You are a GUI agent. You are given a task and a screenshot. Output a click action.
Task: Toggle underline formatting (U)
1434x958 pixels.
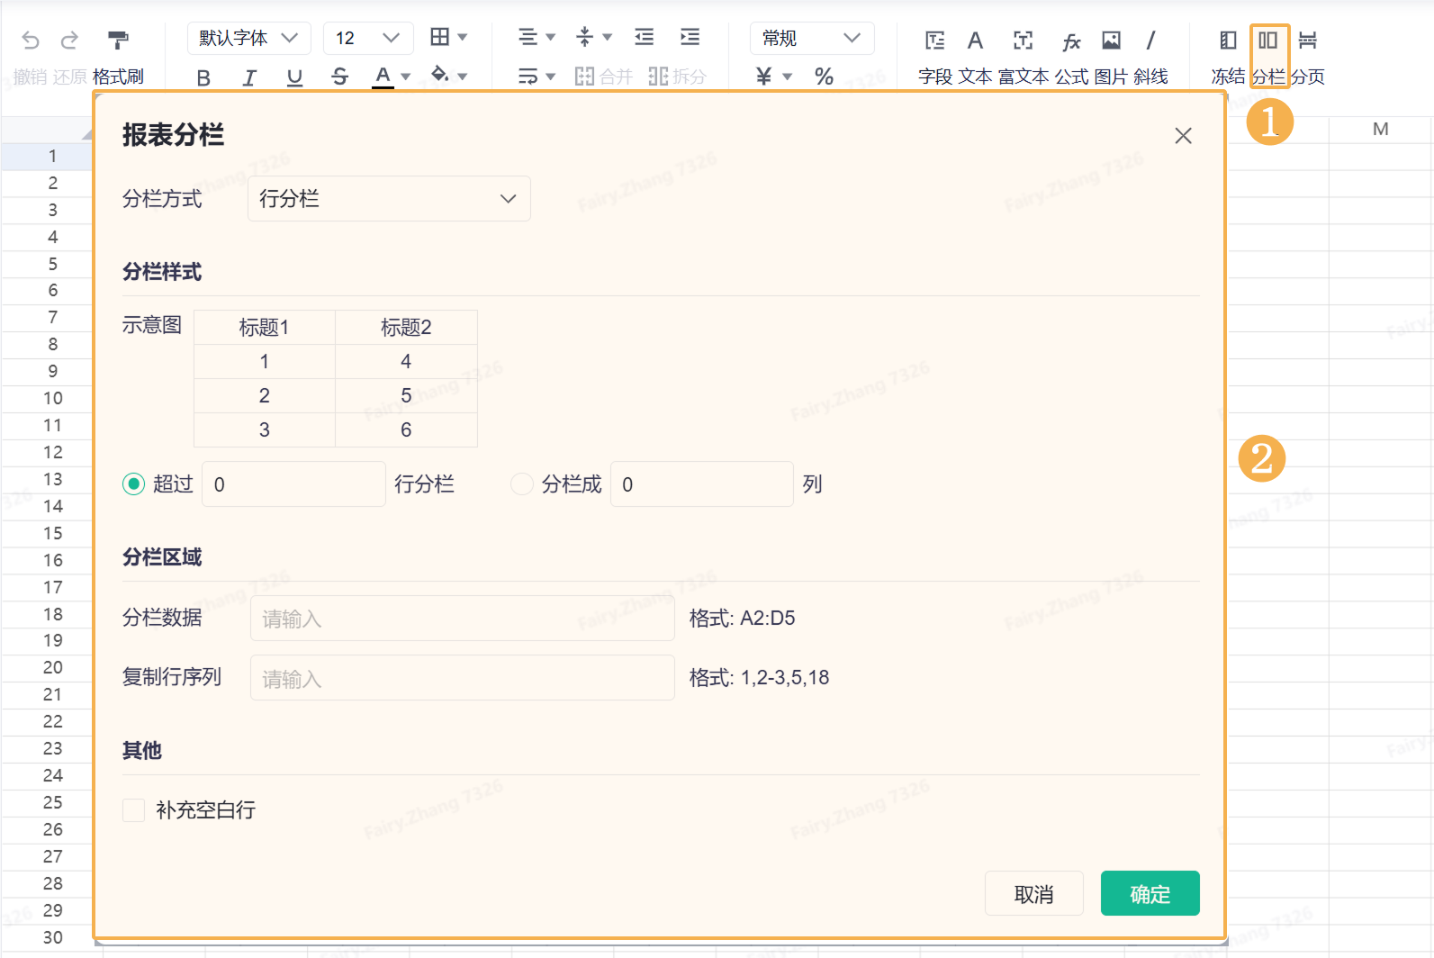tap(294, 77)
